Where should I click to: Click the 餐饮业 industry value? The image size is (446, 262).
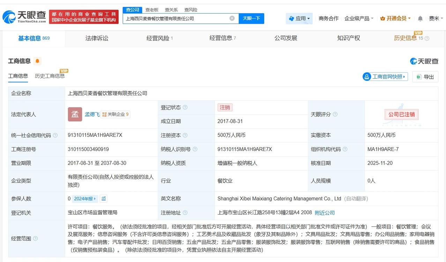[225, 181]
